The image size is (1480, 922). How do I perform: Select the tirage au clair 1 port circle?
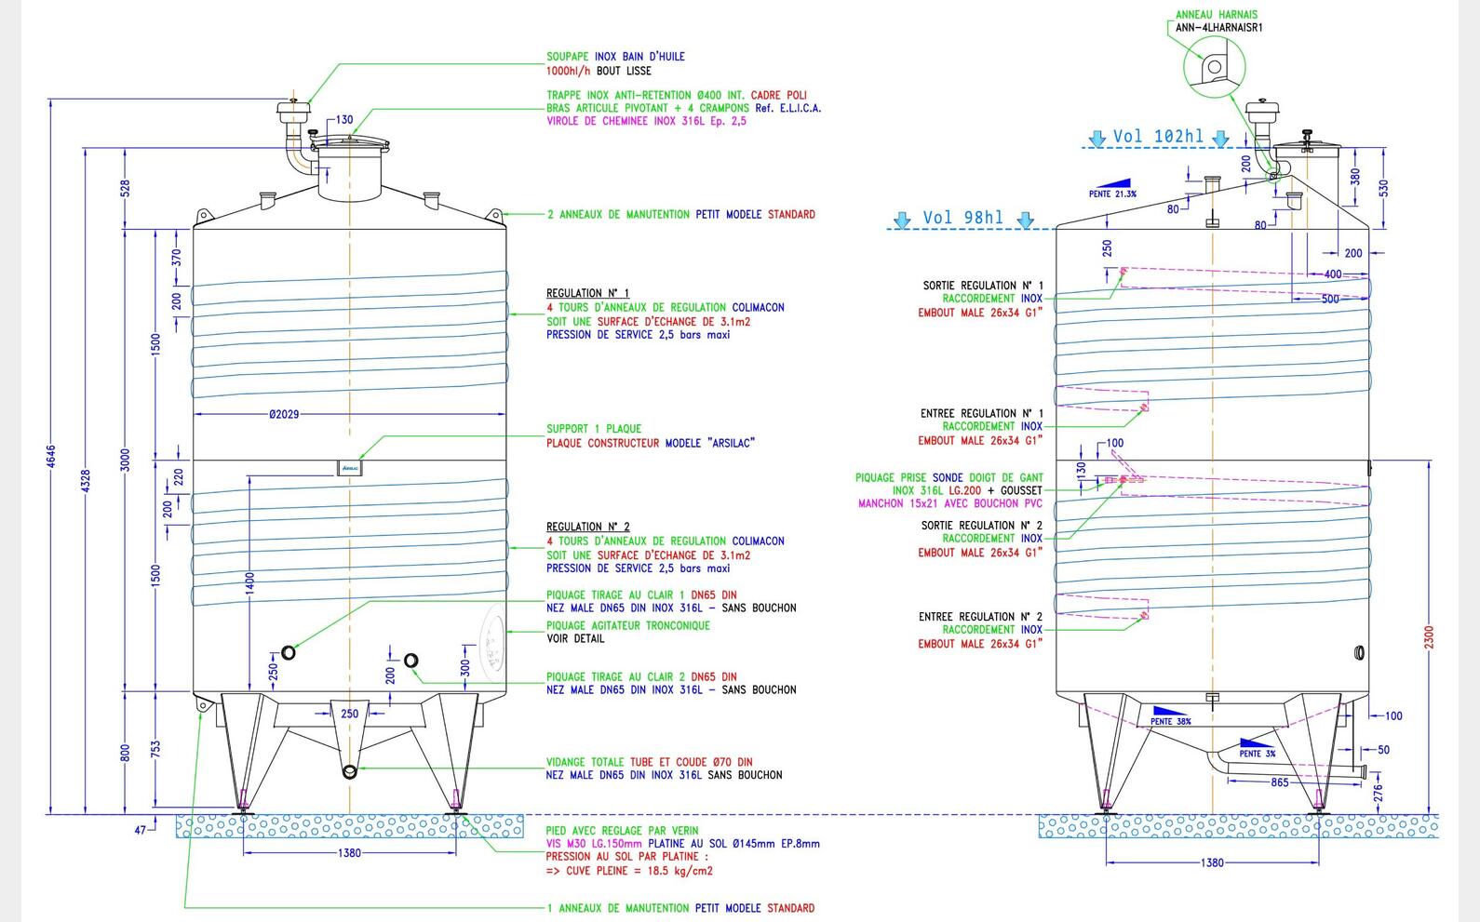289,652
